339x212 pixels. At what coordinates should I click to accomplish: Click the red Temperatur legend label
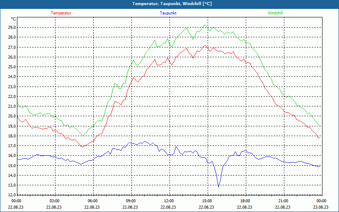pos(61,13)
